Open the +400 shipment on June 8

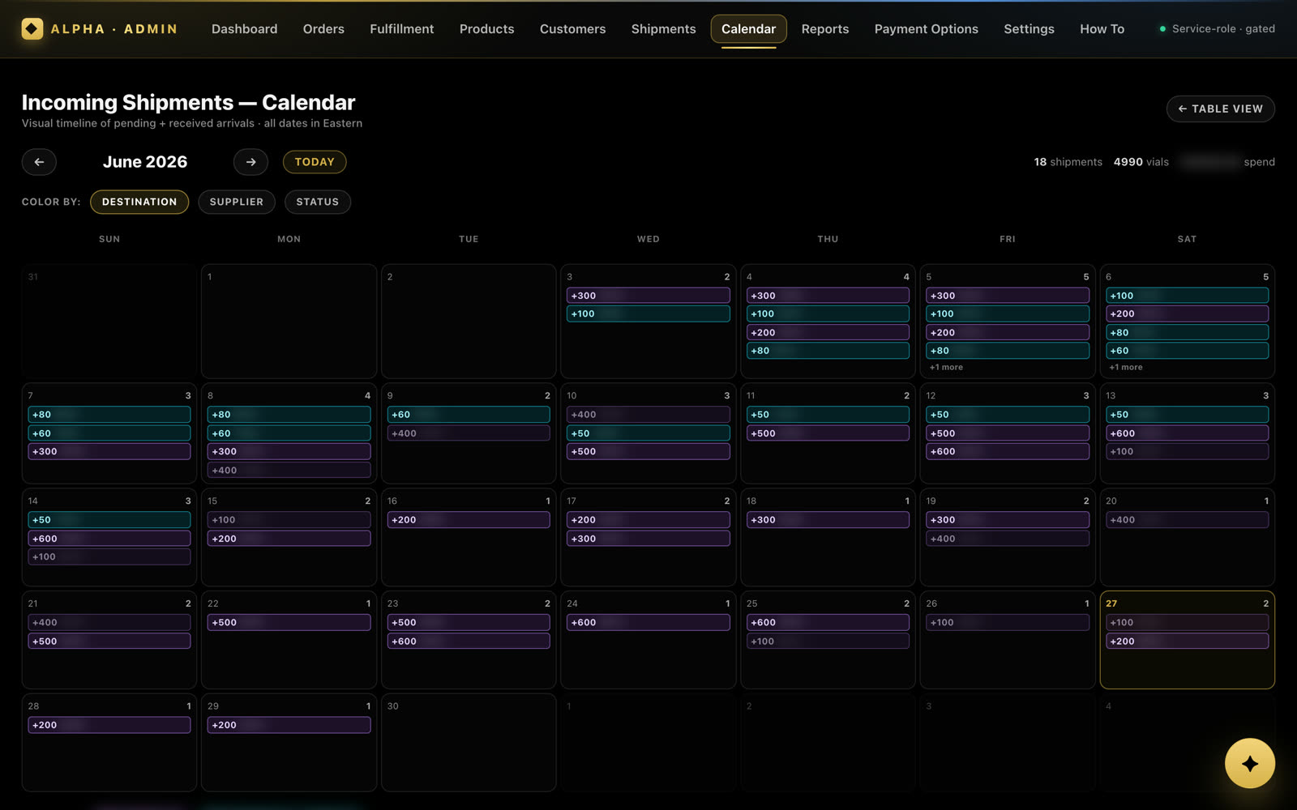289,470
